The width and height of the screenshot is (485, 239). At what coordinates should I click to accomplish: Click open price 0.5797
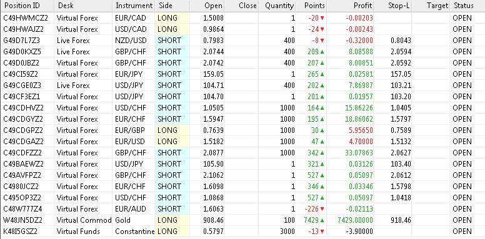[x=213, y=232]
